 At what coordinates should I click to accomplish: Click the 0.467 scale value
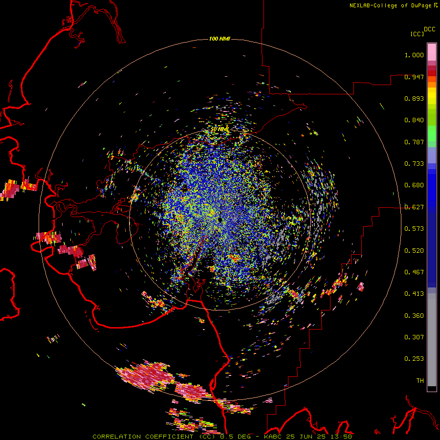(414, 272)
